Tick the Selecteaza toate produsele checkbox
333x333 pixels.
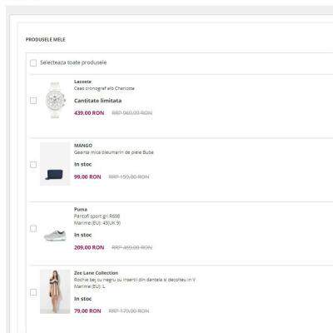point(33,63)
